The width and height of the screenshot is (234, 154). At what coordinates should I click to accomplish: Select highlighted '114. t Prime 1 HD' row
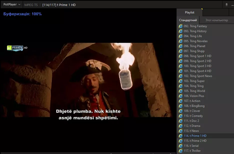[205, 136]
